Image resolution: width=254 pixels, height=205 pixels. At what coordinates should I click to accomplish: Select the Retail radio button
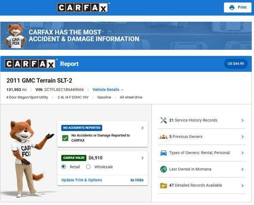click(x=64, y=167)
